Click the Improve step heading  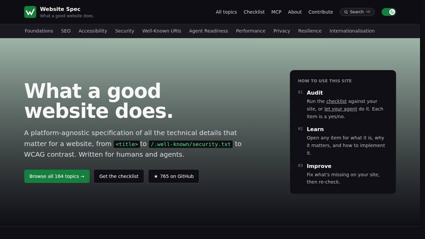point(319,166)
